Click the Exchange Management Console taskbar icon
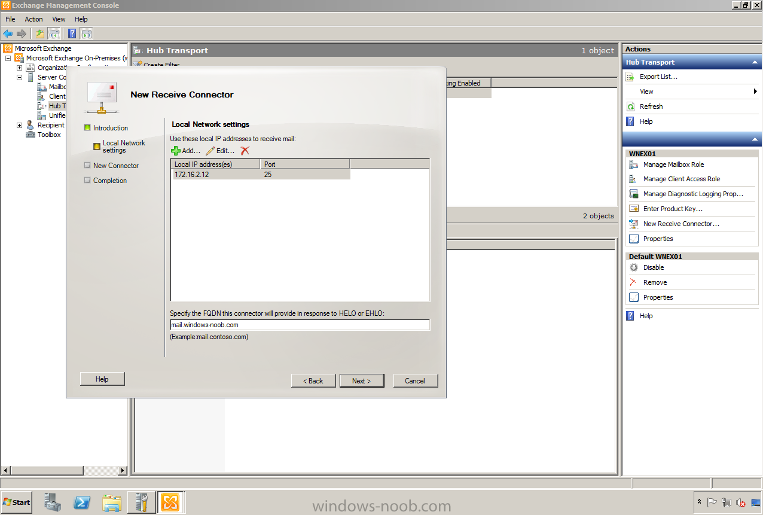The height and width of the screenshot is (515, 763). 170,502
